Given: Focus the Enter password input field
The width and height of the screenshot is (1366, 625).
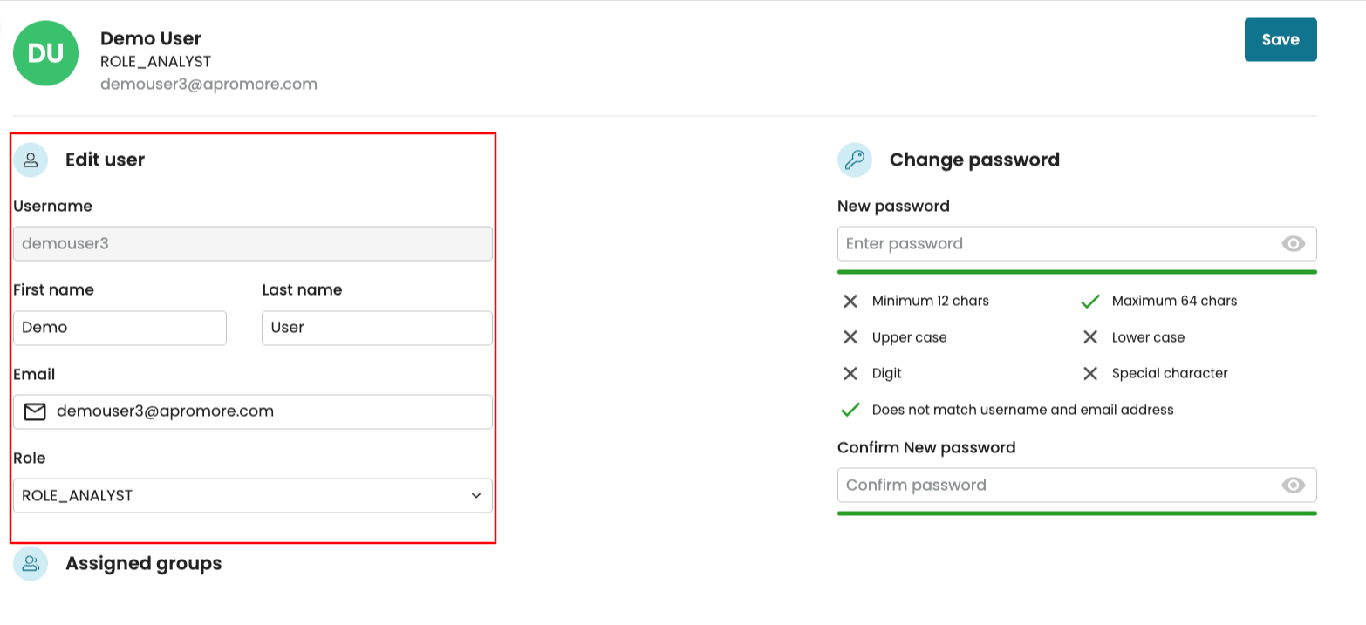Looking at the screenshot, I should coord(1055,244).
